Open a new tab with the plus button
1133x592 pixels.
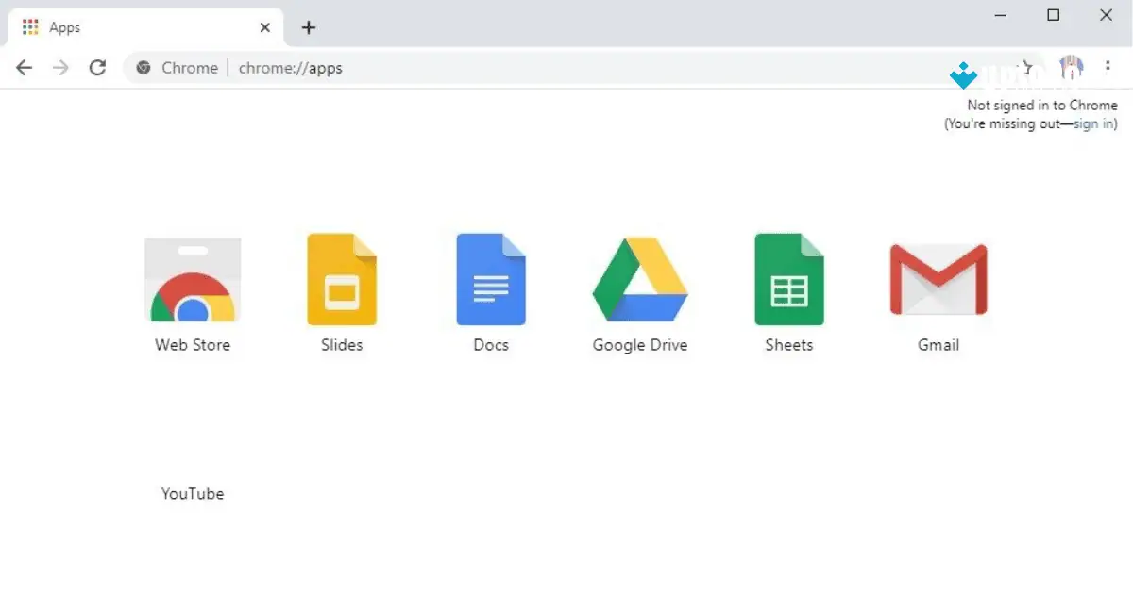pos(309,27)
